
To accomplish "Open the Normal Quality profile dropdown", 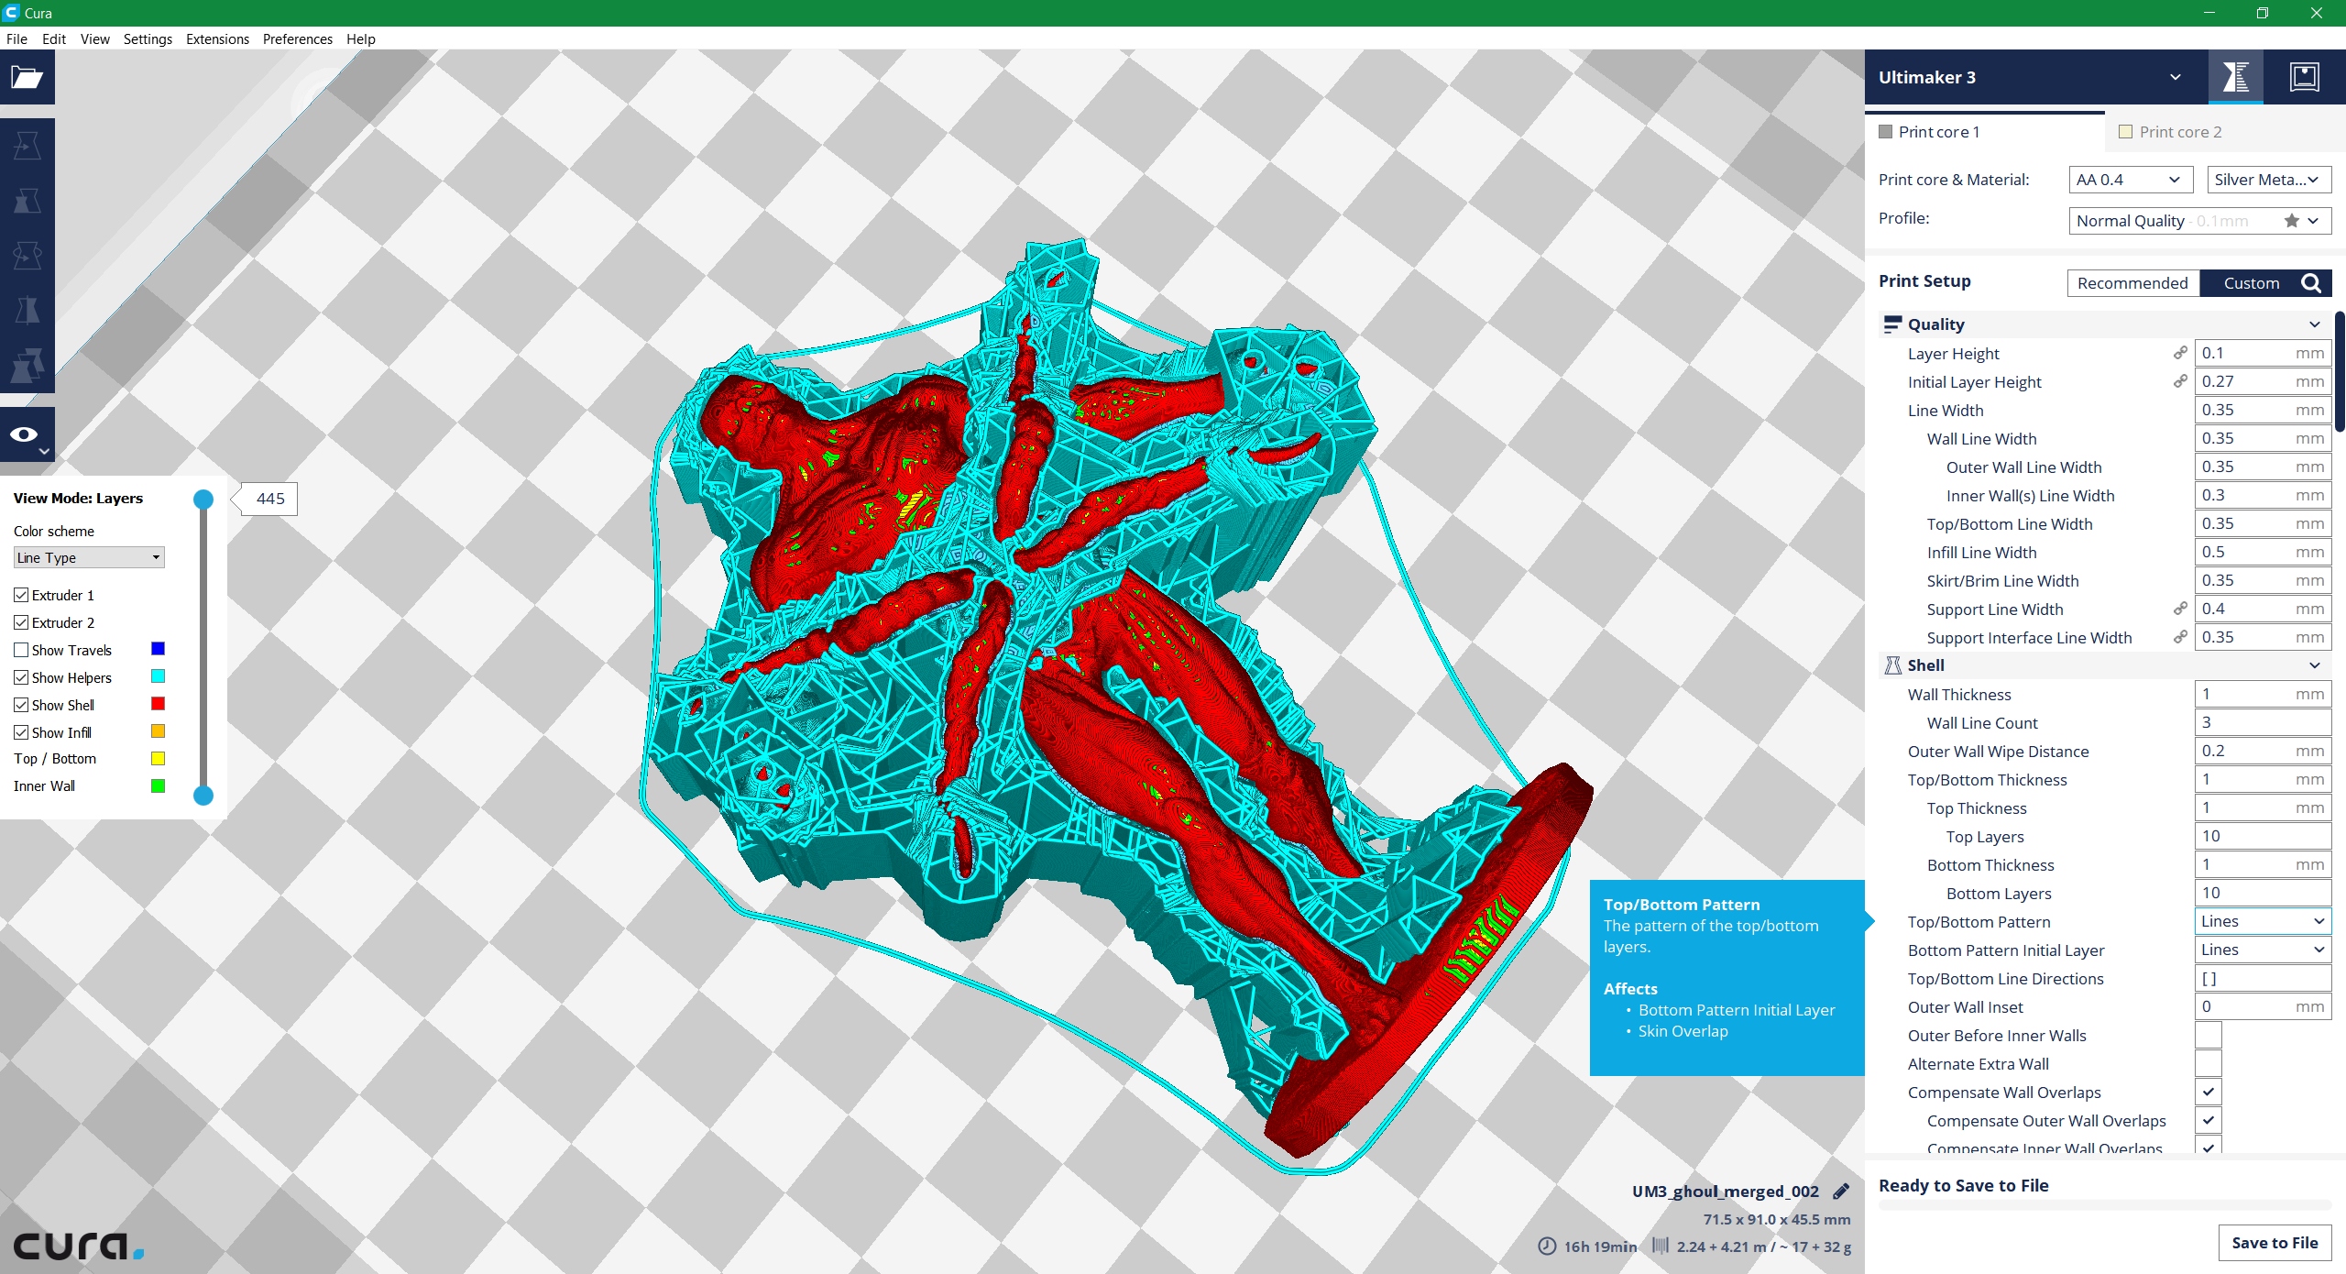I will tap(2200, 221).
